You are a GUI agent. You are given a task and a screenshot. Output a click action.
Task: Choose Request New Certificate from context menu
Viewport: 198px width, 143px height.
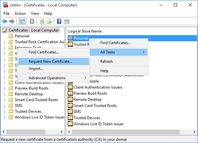coord(50,62)
